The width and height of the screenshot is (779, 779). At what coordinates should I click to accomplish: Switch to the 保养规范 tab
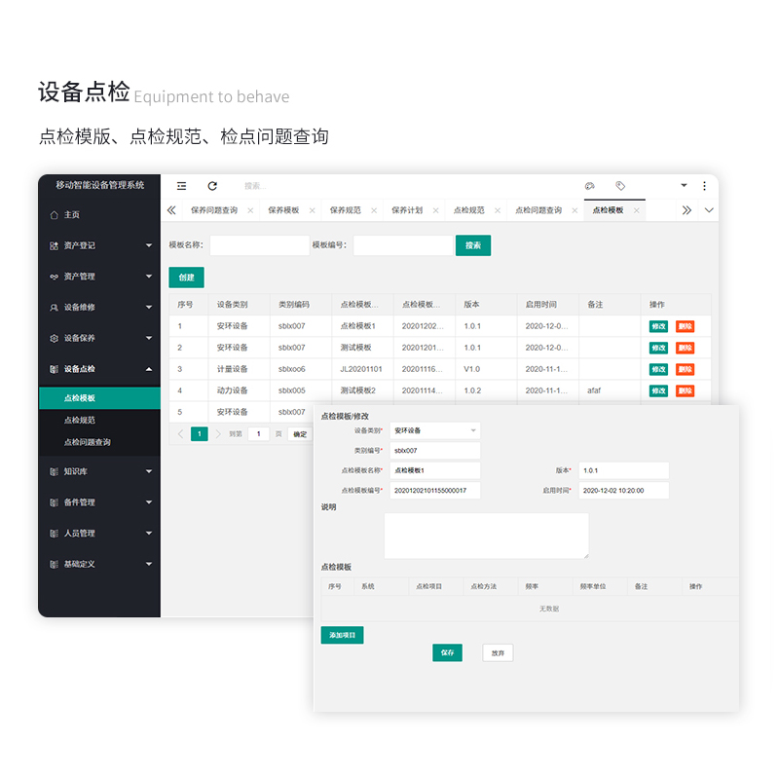[346, 210]
